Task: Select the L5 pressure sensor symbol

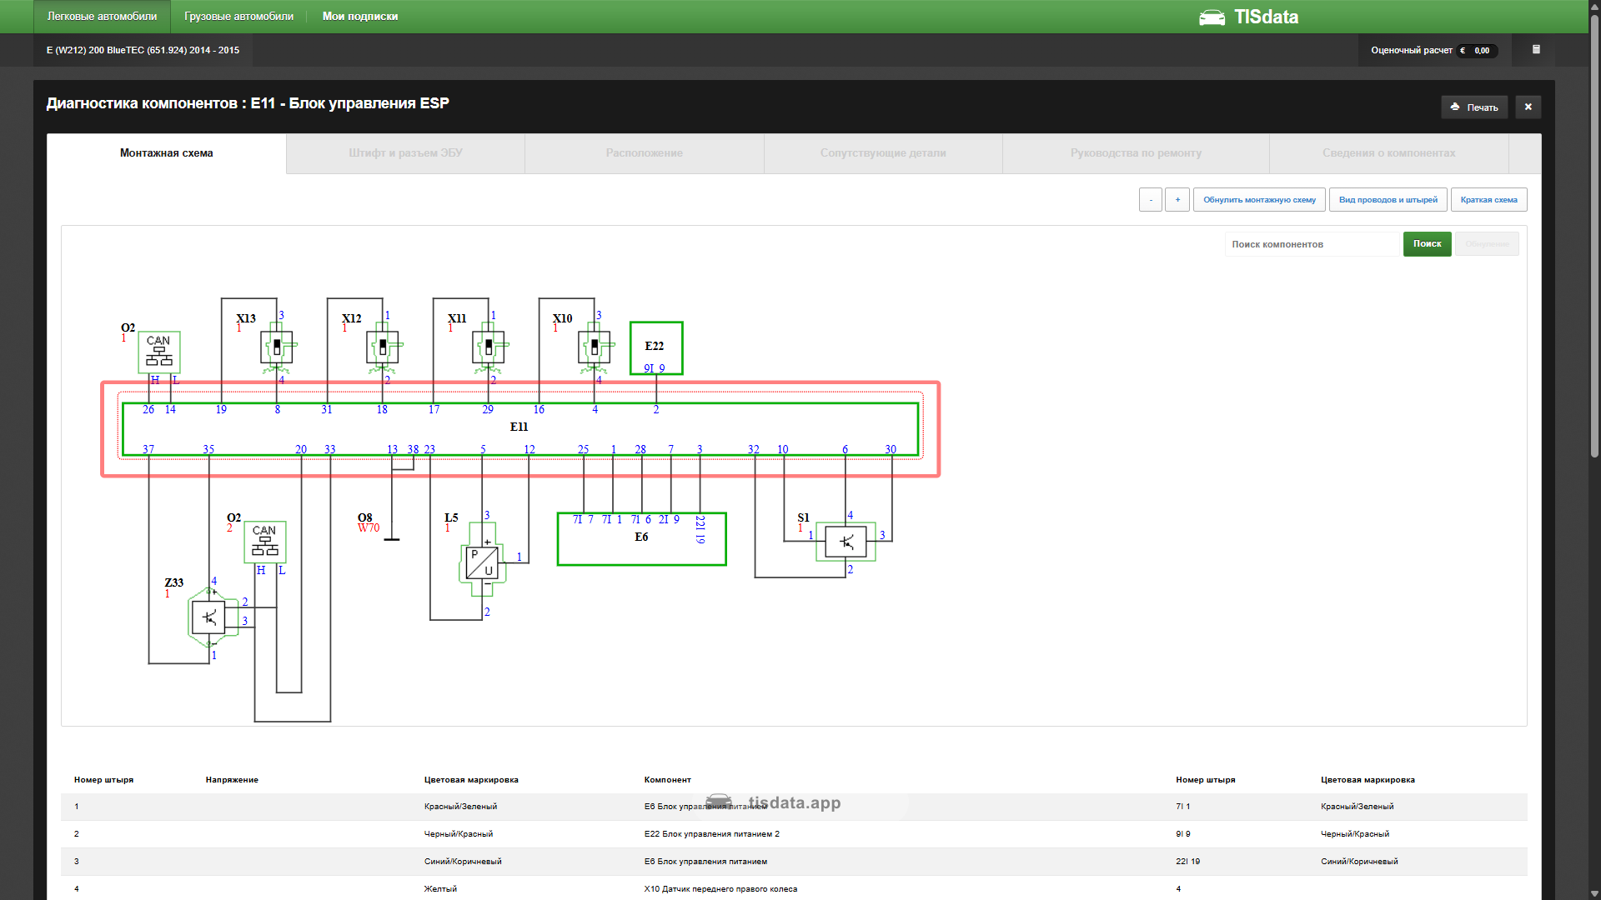Action: 482,561
